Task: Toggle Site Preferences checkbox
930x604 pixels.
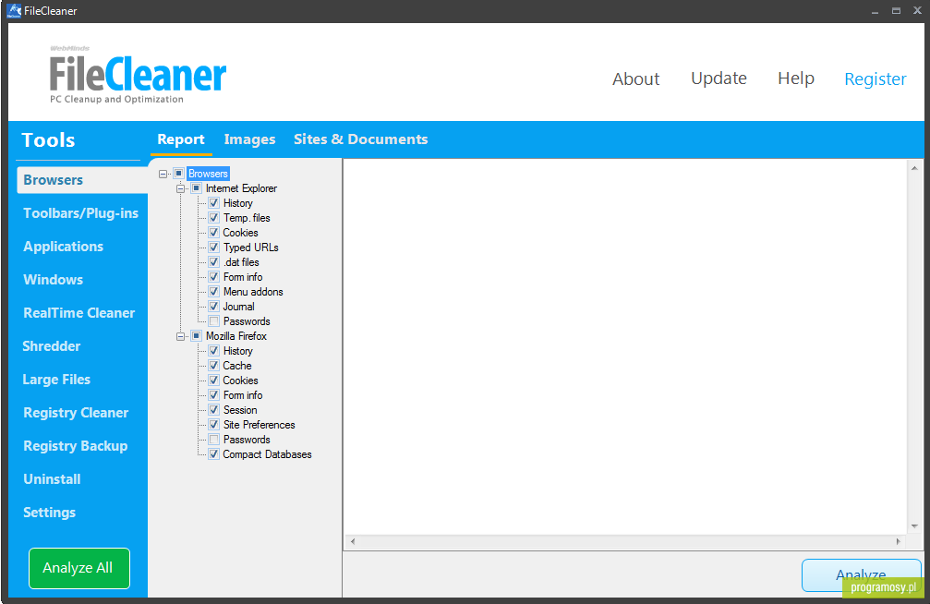Action: click(x=214, y=425)
